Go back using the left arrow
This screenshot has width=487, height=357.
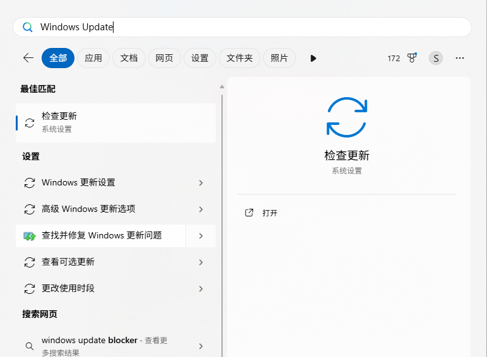[x=28, y=58]
